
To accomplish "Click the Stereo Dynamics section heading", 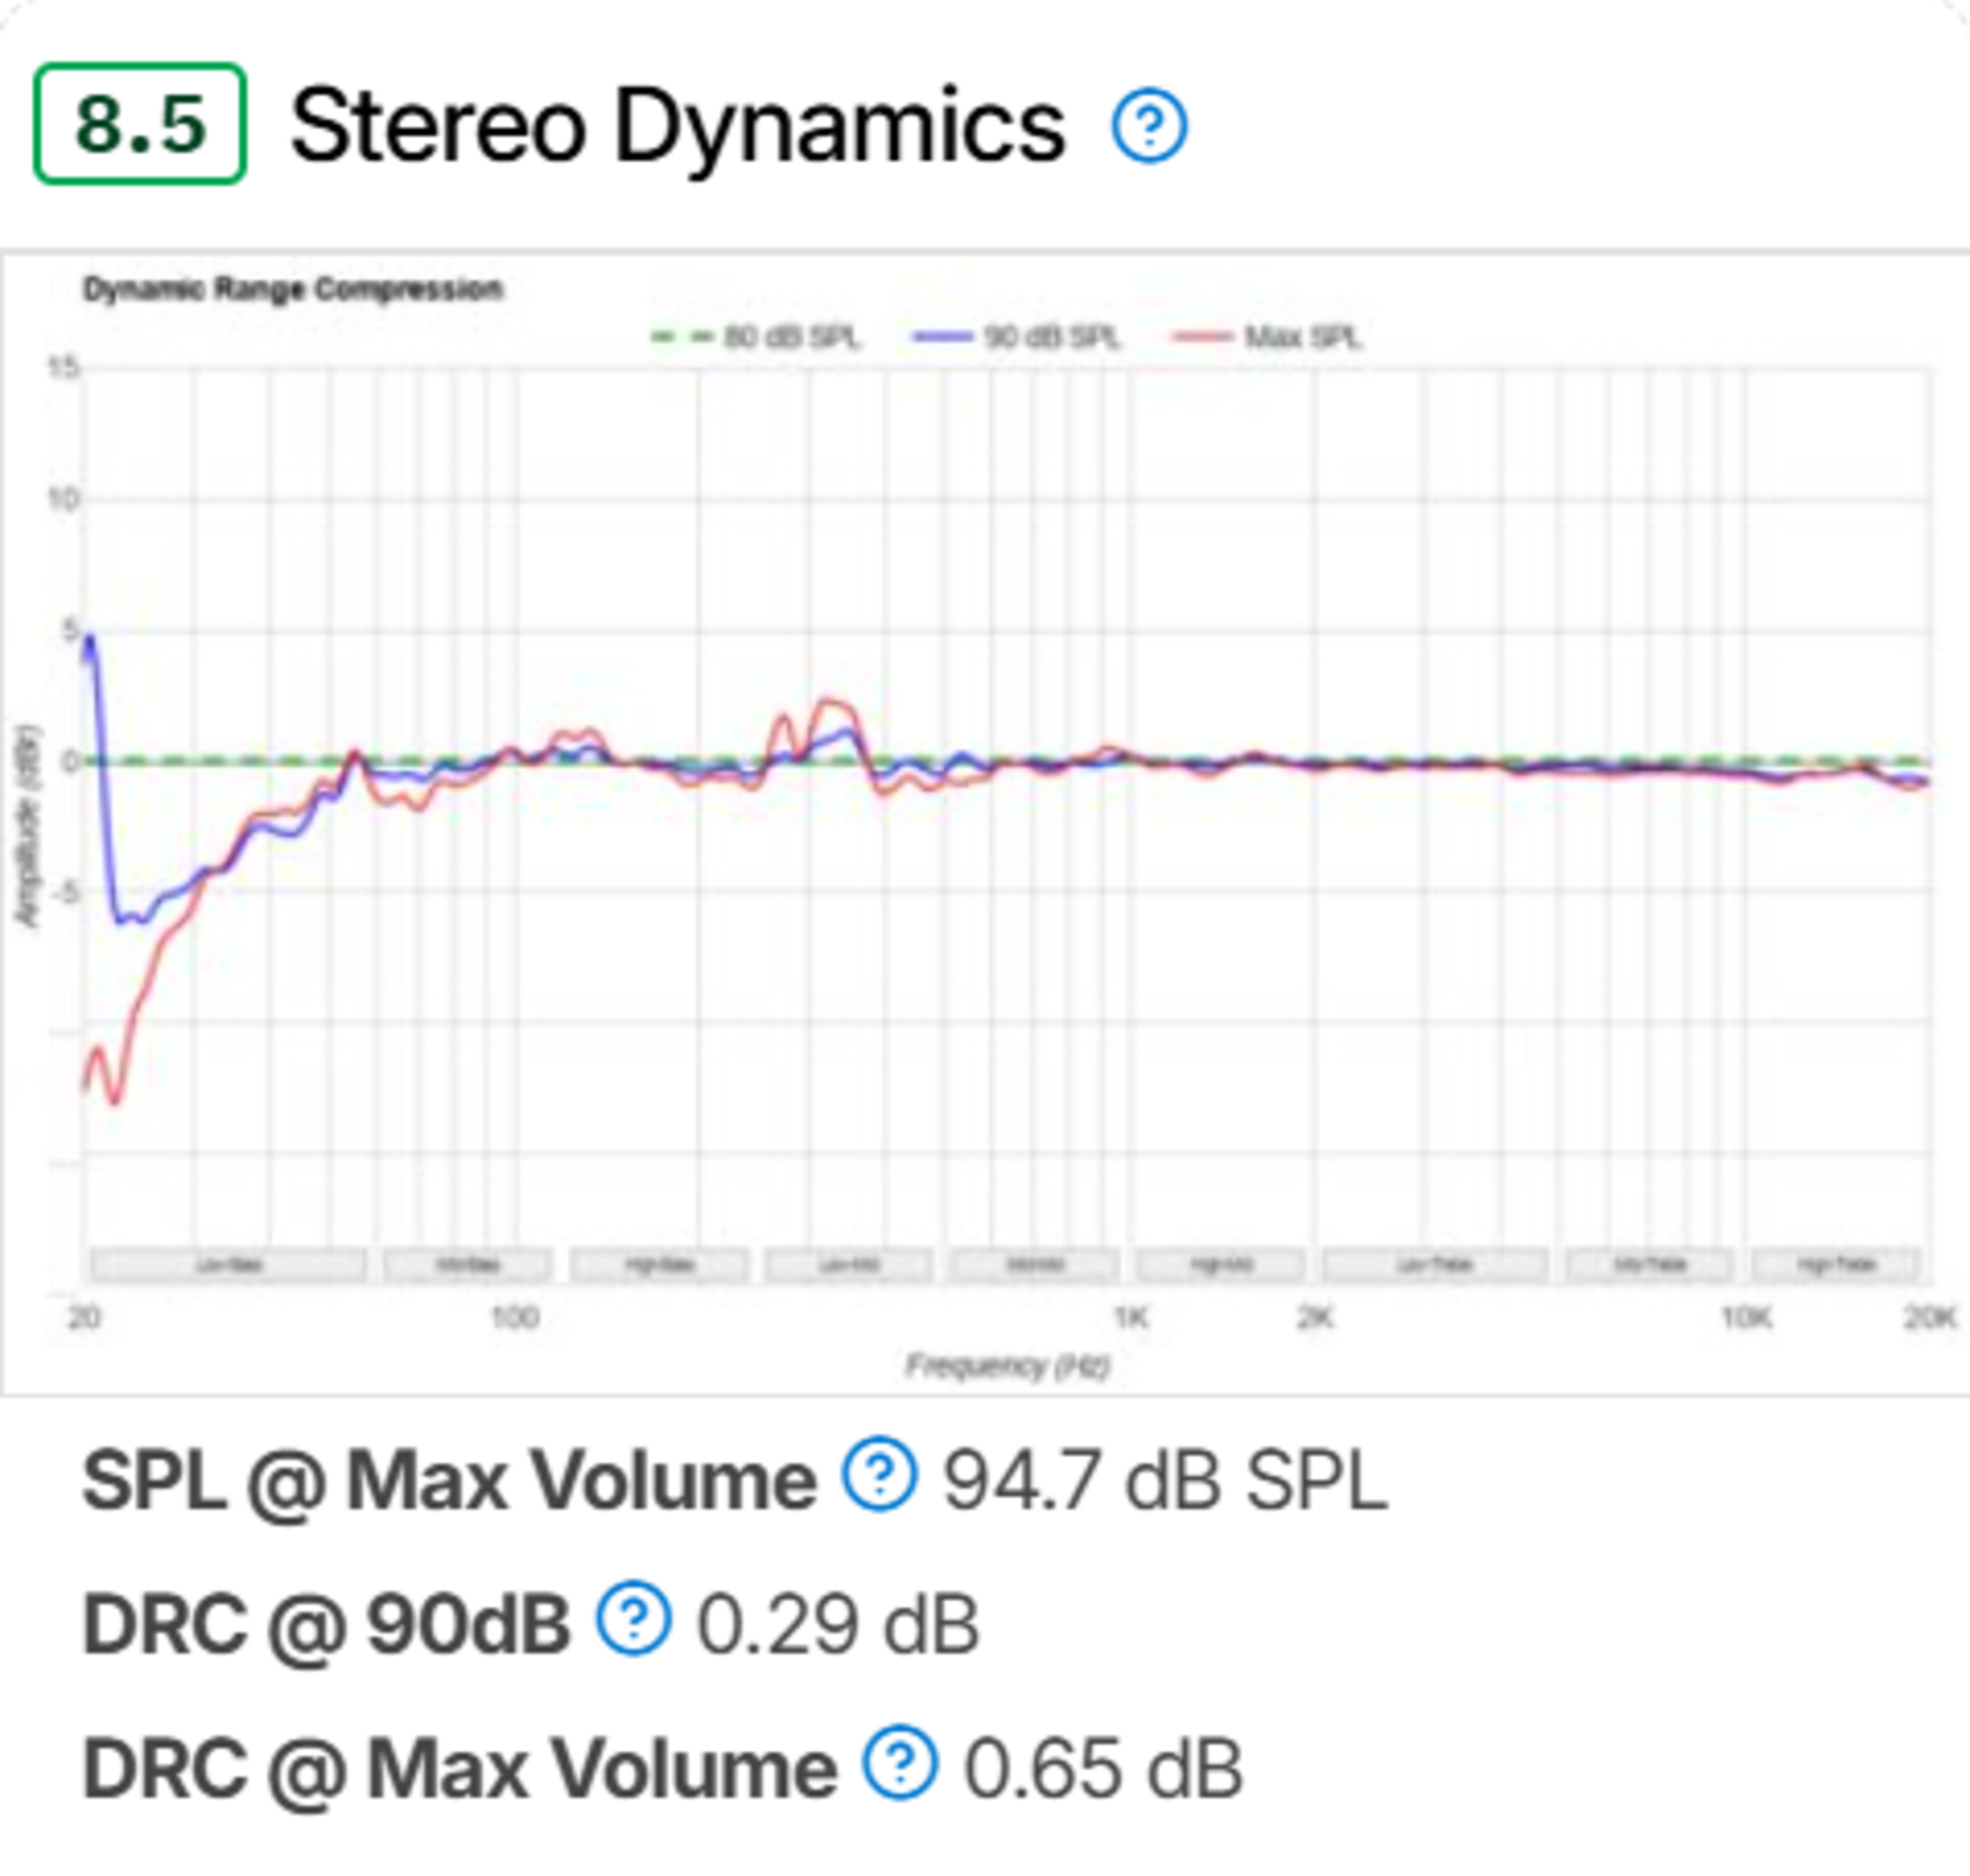I will click(678, 127).
